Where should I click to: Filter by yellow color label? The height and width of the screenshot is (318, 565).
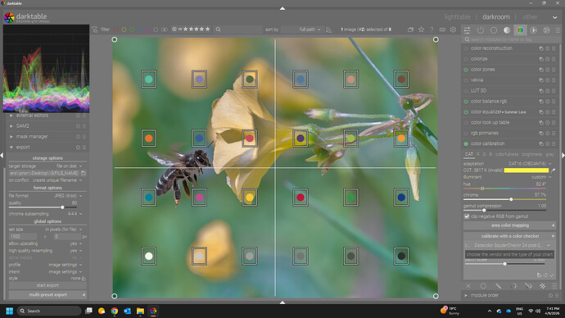[124, 30]
